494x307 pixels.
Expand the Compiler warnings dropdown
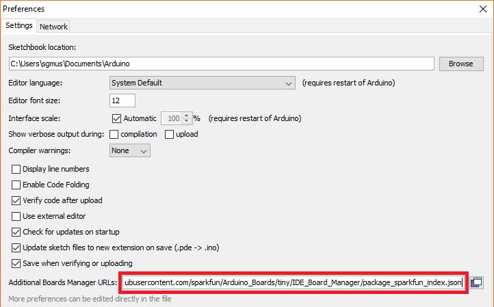[x=130, y=150]
